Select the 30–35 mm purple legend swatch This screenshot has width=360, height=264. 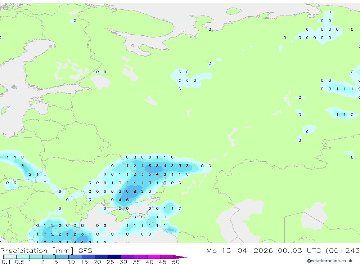[x=128, y=257]
